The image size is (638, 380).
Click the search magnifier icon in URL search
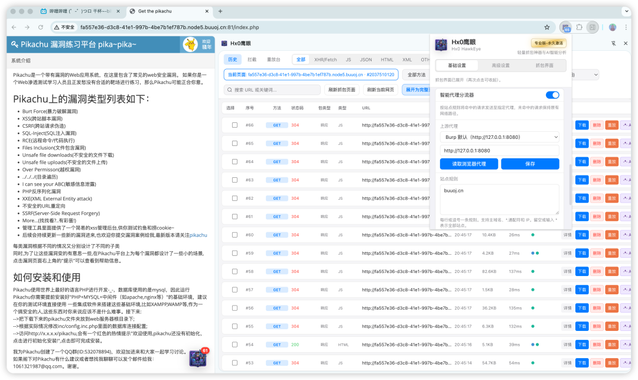[x=229, y=90]
